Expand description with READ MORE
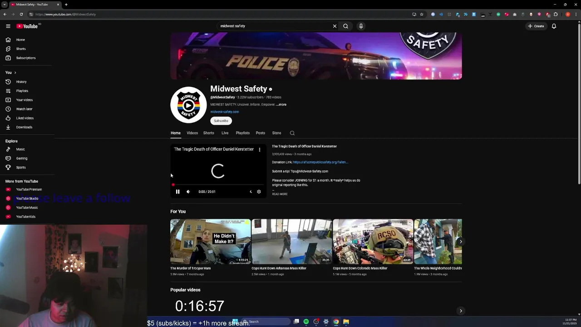 [x=280, y=194]
